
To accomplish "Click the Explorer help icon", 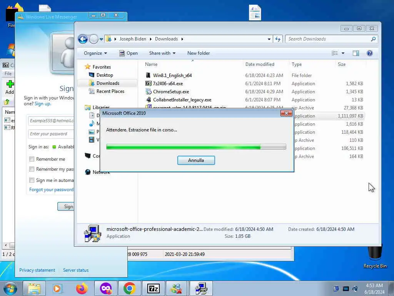I will click(x=370, y=53).
